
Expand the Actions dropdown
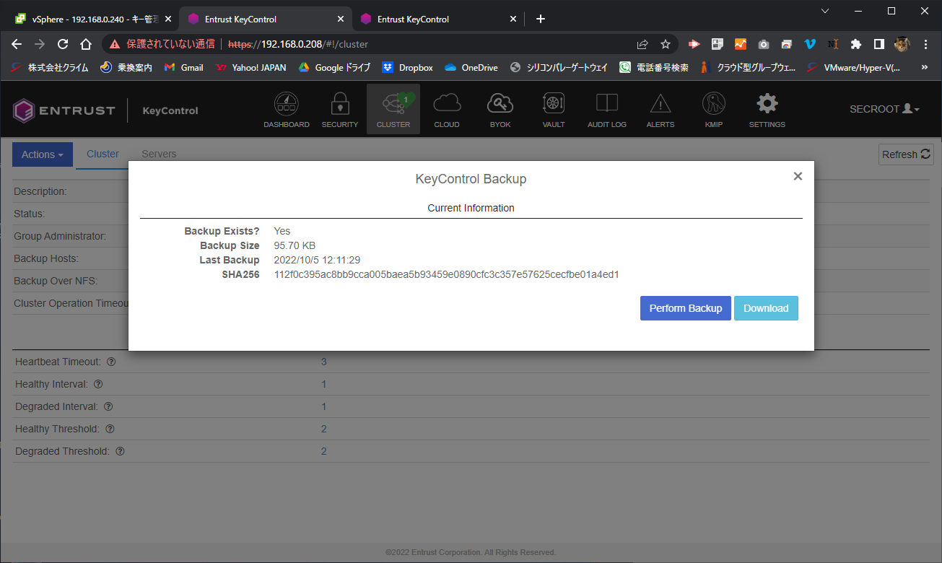pyautogui.click(x=43, y=154)
